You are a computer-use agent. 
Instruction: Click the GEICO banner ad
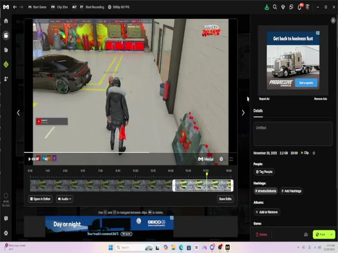coord(109,227)
